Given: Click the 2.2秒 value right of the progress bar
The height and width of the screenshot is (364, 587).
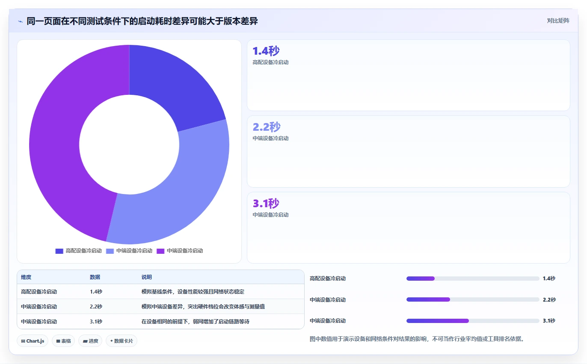Looking at the screenshot, I should click(549, 300).
